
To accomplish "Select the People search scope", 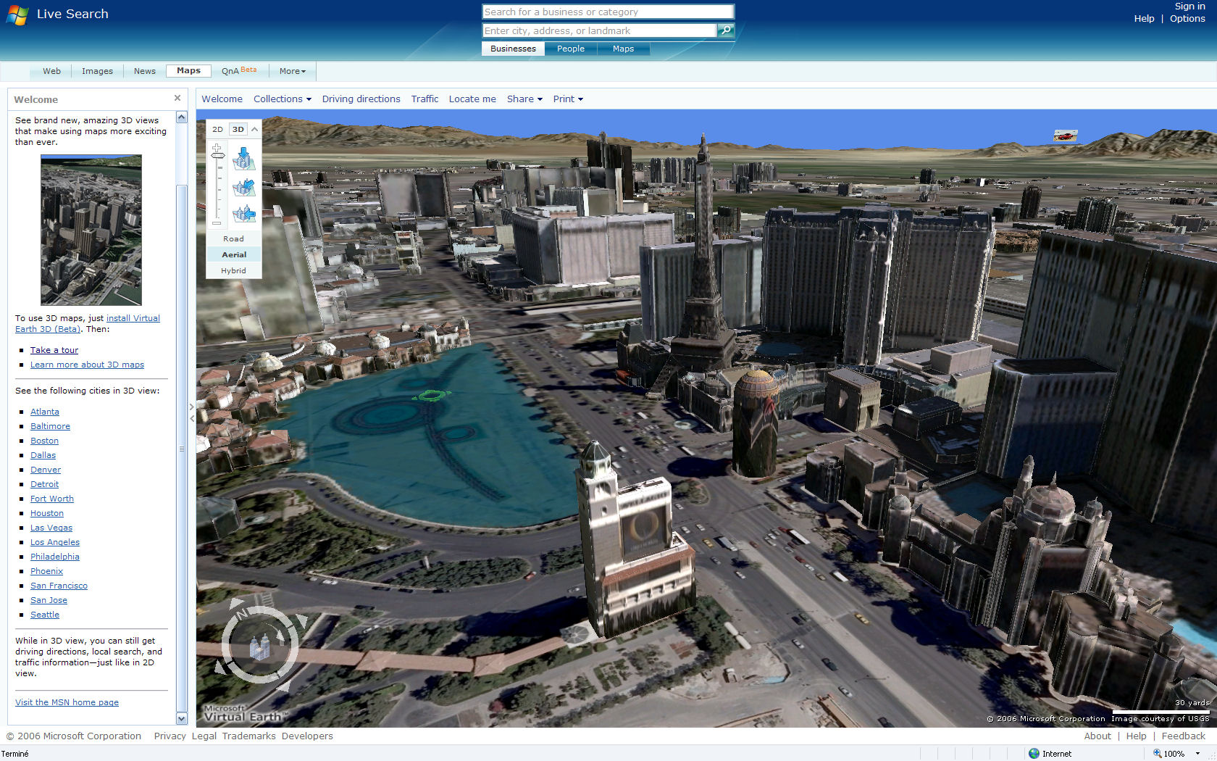I will tap(571, 49).
